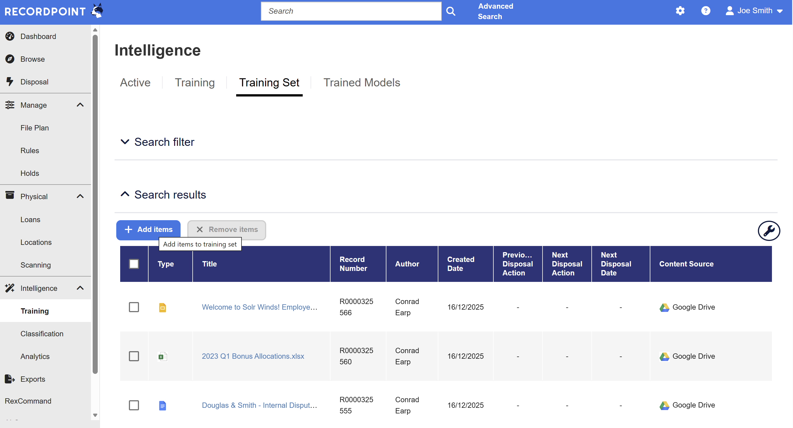Click the search magnifier icon
Viewport: 793px width, 428px height.
coord(450,11)
